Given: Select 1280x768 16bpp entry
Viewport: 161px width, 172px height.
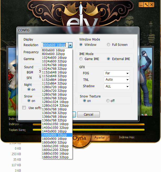Looking at the screenshot, I should click(x=57, y=95).
